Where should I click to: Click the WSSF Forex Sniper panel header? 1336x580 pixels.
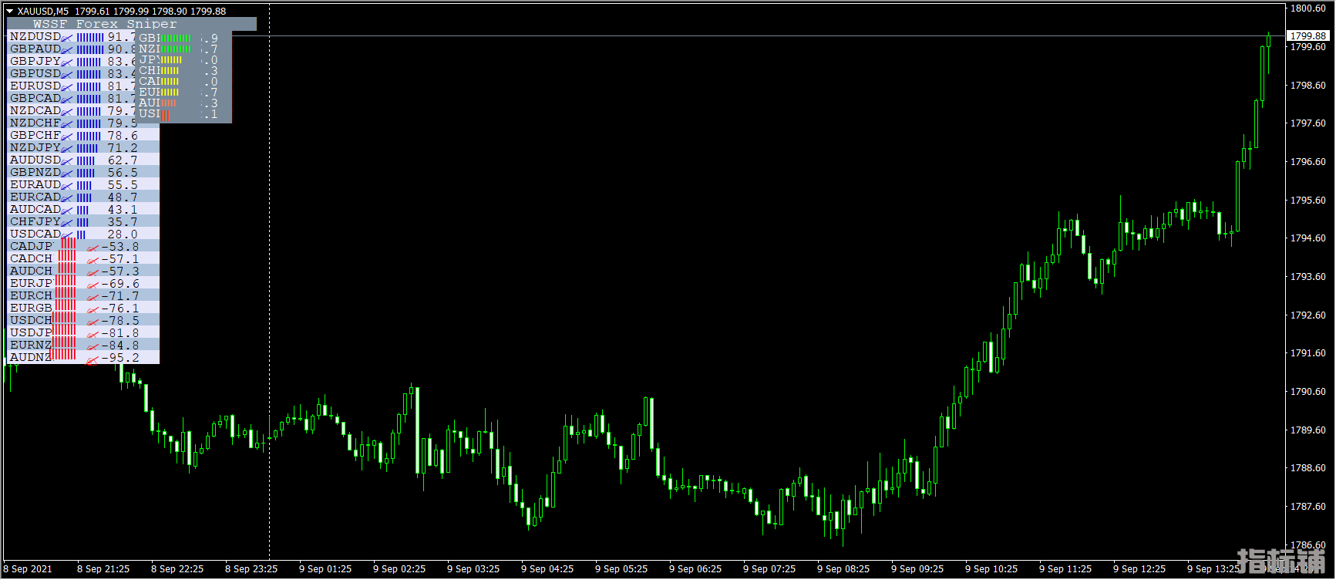tap(105, 24)
